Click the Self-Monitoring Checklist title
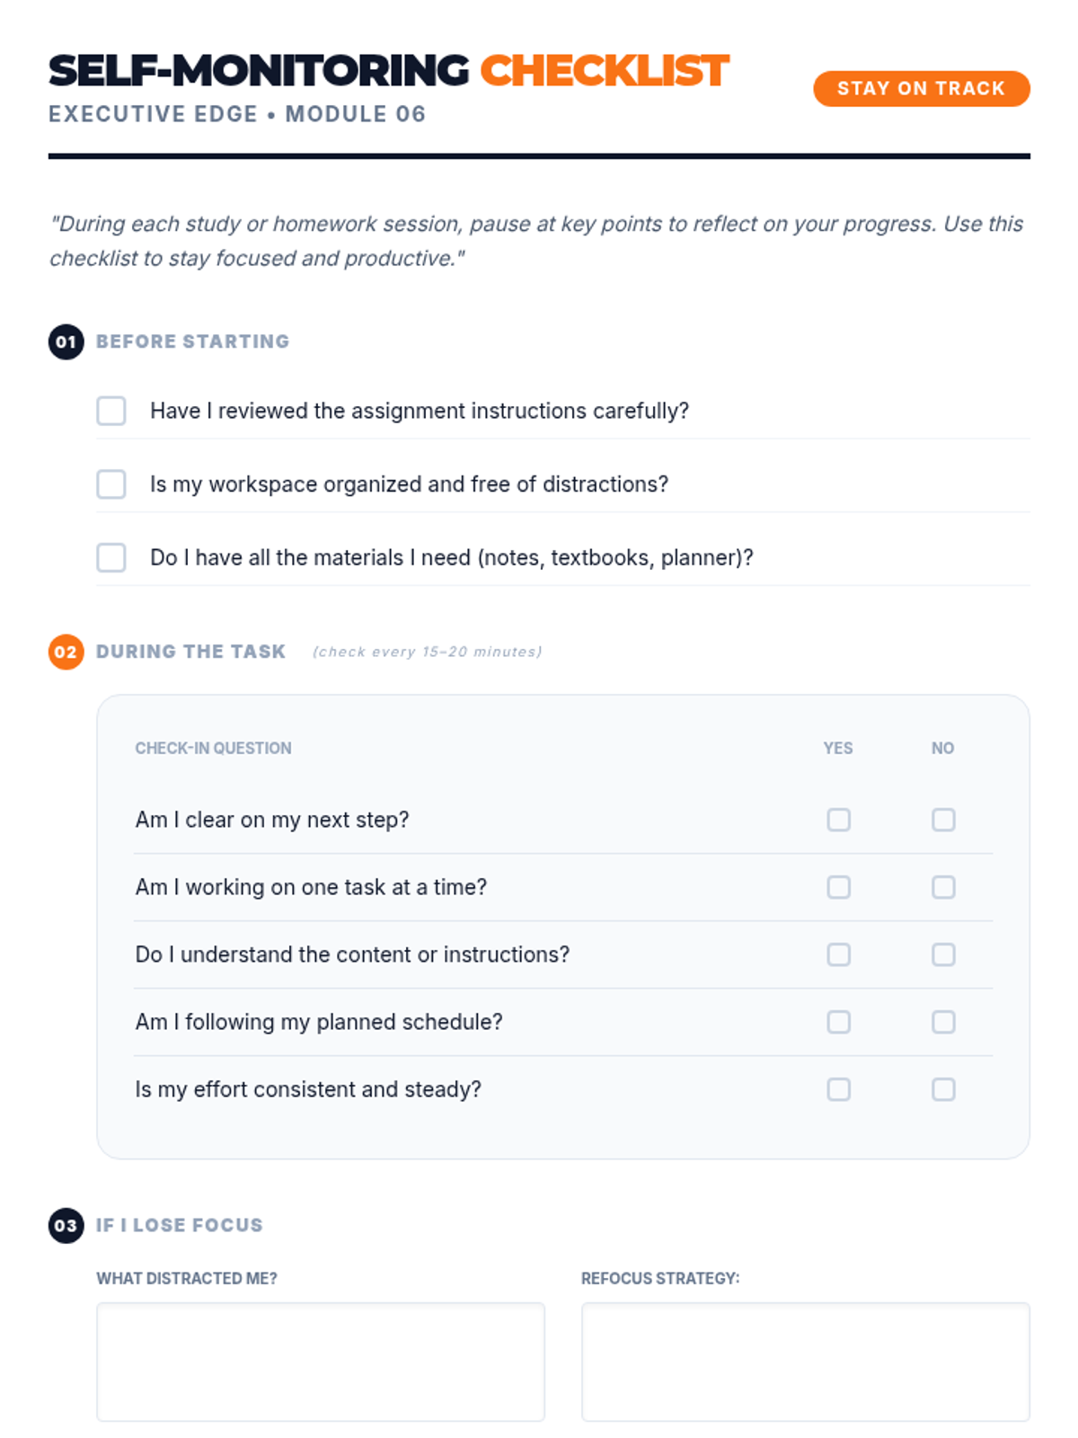1078x1438 pixels. tap(388, 71)
